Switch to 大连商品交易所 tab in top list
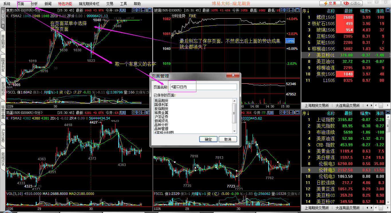 point(347,105)
